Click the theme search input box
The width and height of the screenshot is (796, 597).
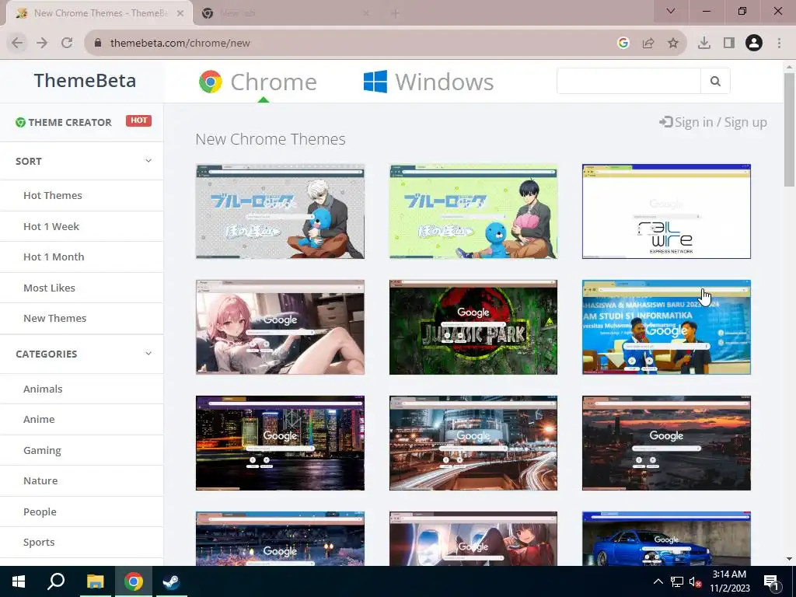coord(628,81)
